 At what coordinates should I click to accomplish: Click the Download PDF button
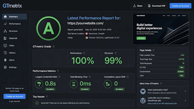point(157,6)
